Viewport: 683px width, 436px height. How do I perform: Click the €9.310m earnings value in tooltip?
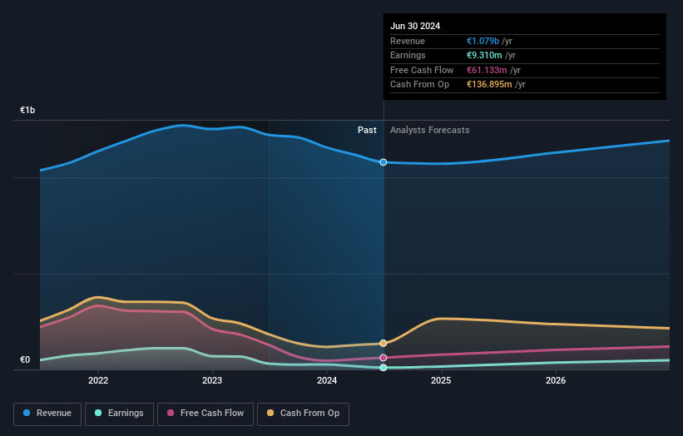484,55
